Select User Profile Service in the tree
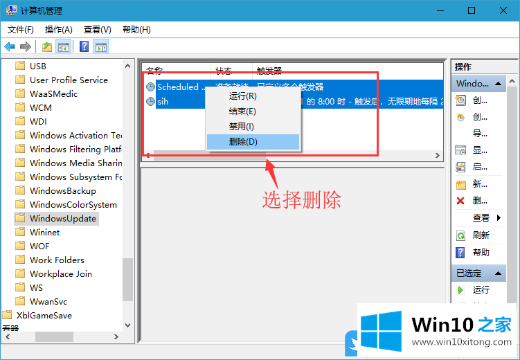520x360 pixels. tap(69, 80)
